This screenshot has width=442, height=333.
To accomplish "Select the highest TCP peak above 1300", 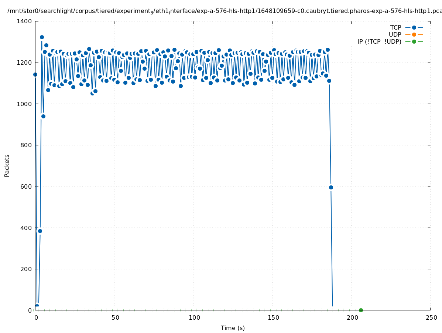I will (42, 37).
